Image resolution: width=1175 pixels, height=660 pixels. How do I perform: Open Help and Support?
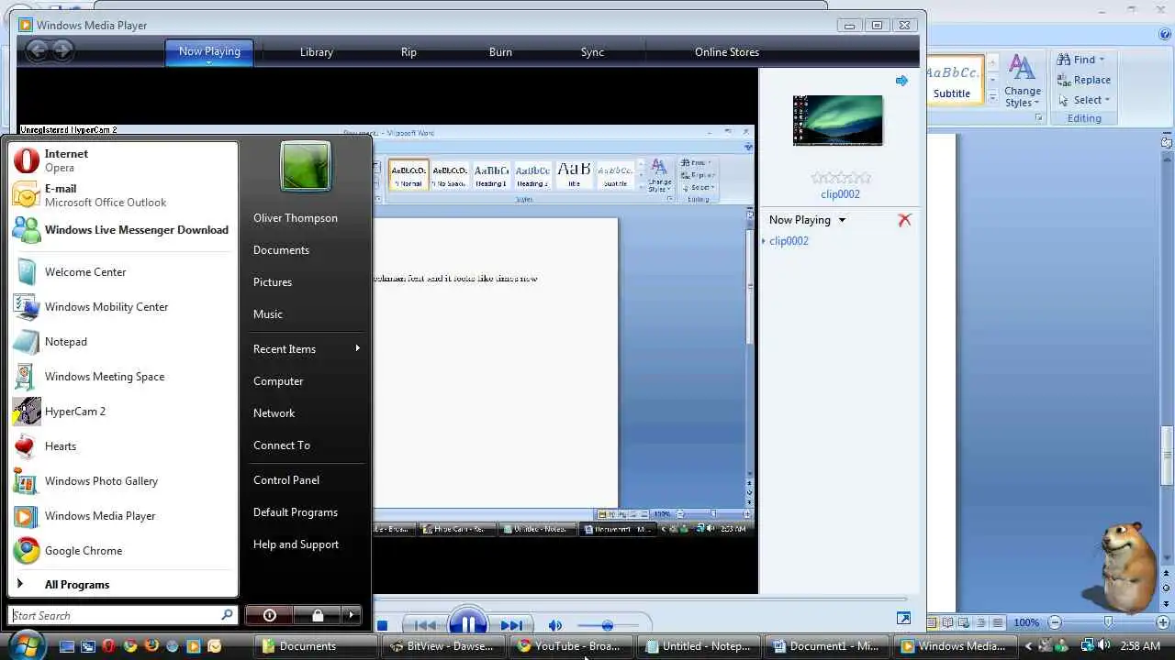point(296,544)
